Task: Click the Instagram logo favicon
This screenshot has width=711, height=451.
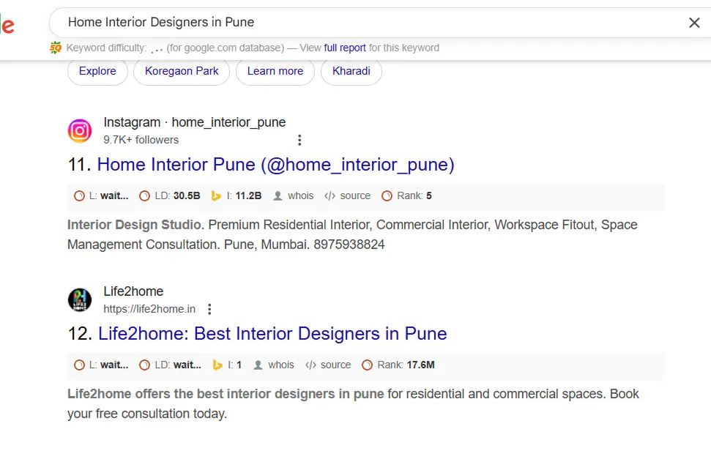Action: 80,131
